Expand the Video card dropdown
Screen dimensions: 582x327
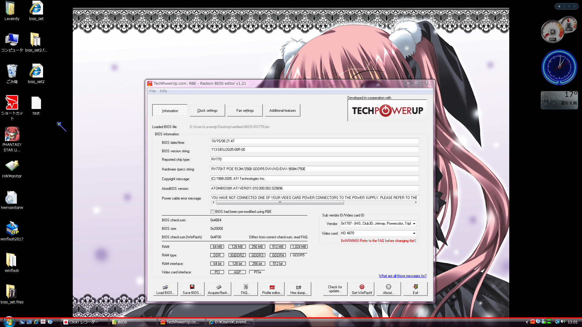point(414,233)
